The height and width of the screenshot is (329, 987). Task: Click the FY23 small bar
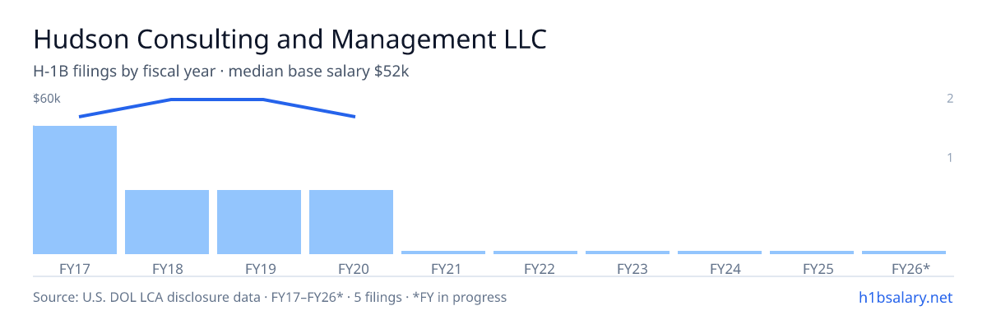coord(628,253)
